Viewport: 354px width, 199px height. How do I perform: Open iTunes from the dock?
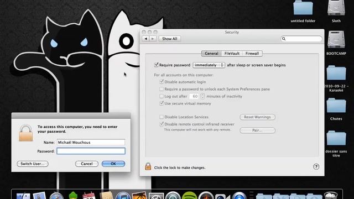123,196
